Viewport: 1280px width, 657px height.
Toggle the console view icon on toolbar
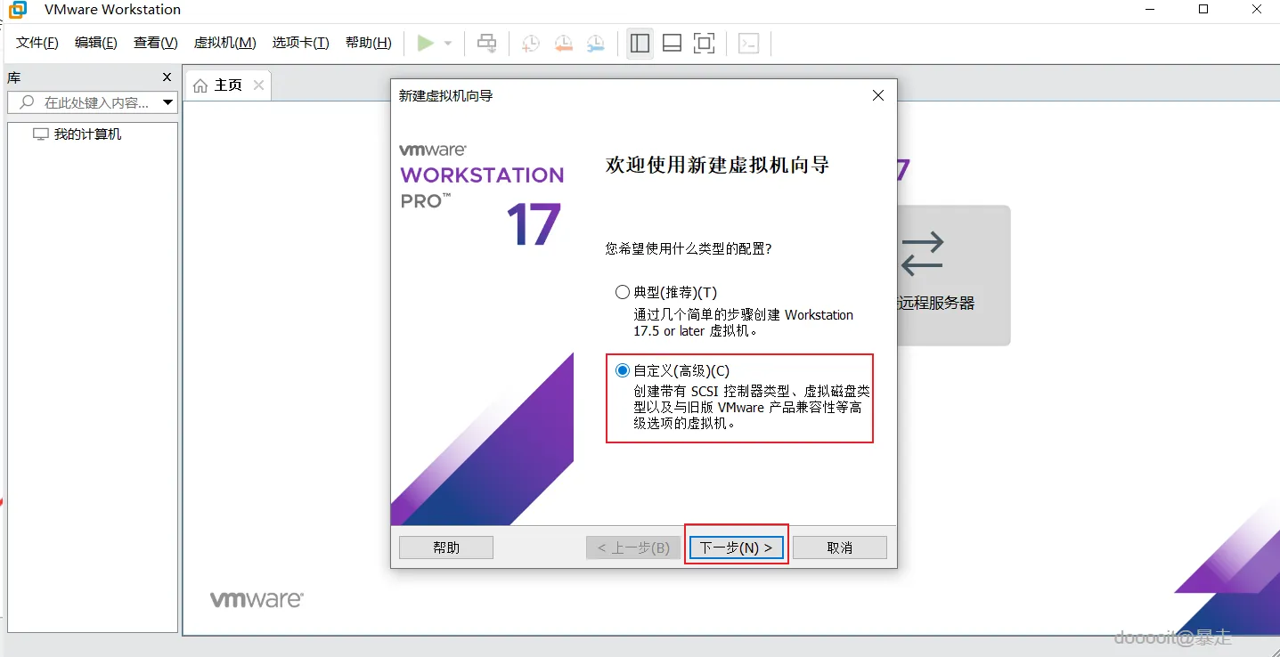[749, 43]
